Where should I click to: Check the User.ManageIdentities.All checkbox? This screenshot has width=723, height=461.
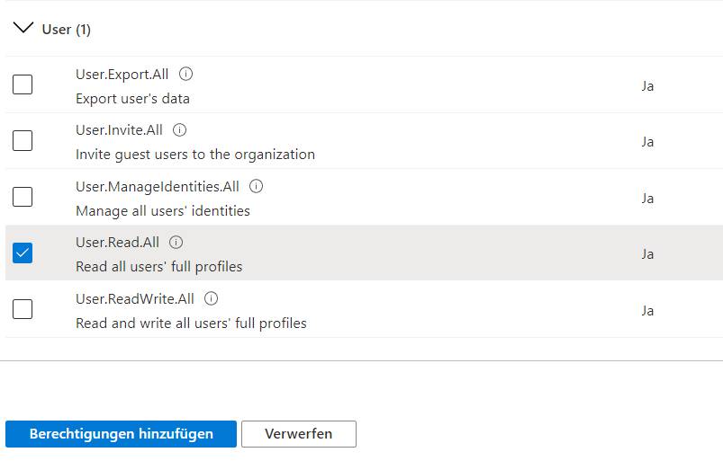click(x=23, y=197)
